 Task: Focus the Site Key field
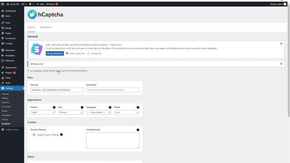pyautogui.click(x=57, y=90)
